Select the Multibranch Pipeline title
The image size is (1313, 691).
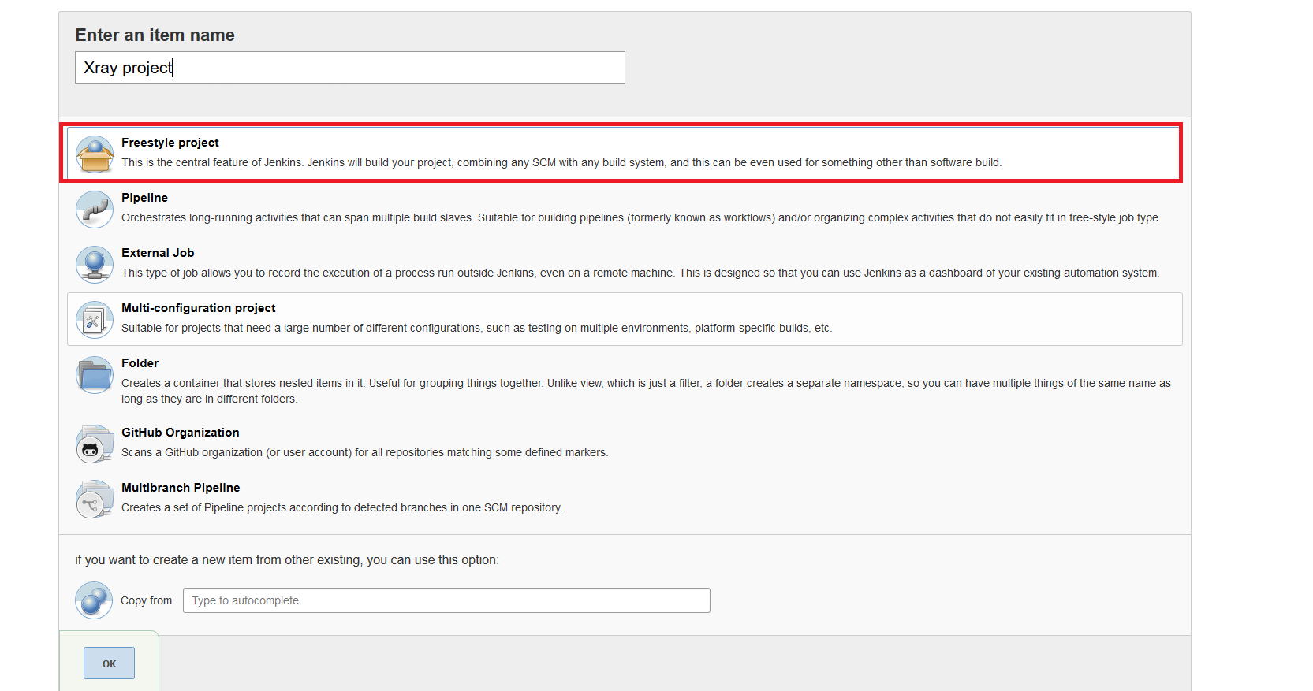[181, 488]
